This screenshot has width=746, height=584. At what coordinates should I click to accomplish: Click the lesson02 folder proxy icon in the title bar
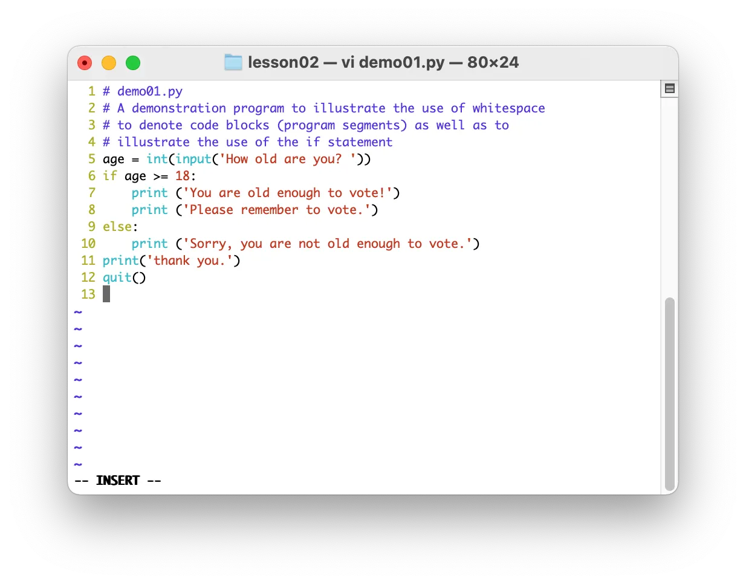pyautogui.click(x=233, y=62)
